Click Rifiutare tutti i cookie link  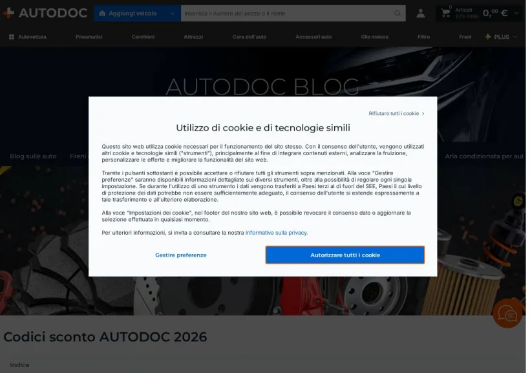[396, 114]
